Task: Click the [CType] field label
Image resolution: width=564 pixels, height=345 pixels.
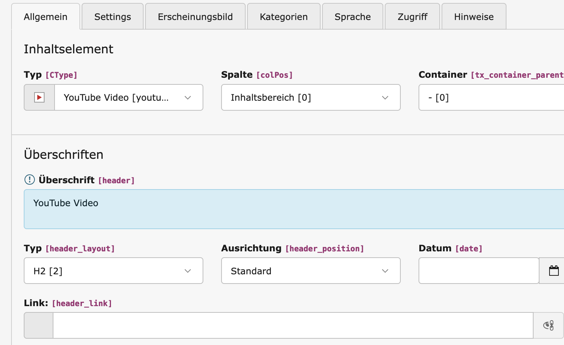Action: pyautogui.click(x=61, y=75)
